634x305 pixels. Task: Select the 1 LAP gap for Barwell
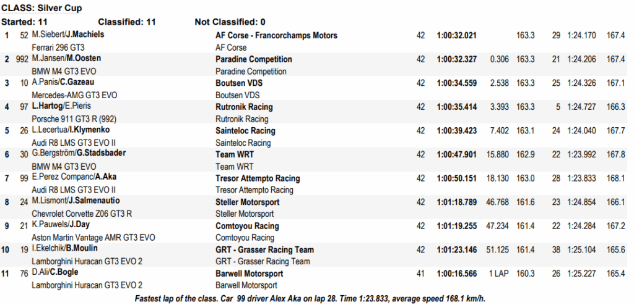(x=498, y=274)
